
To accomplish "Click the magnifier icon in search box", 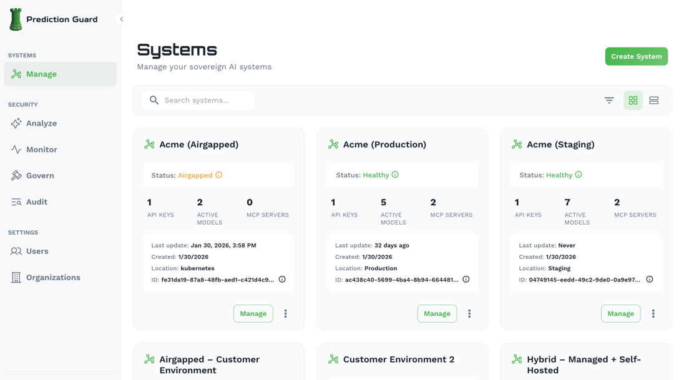I will [154, 100].
